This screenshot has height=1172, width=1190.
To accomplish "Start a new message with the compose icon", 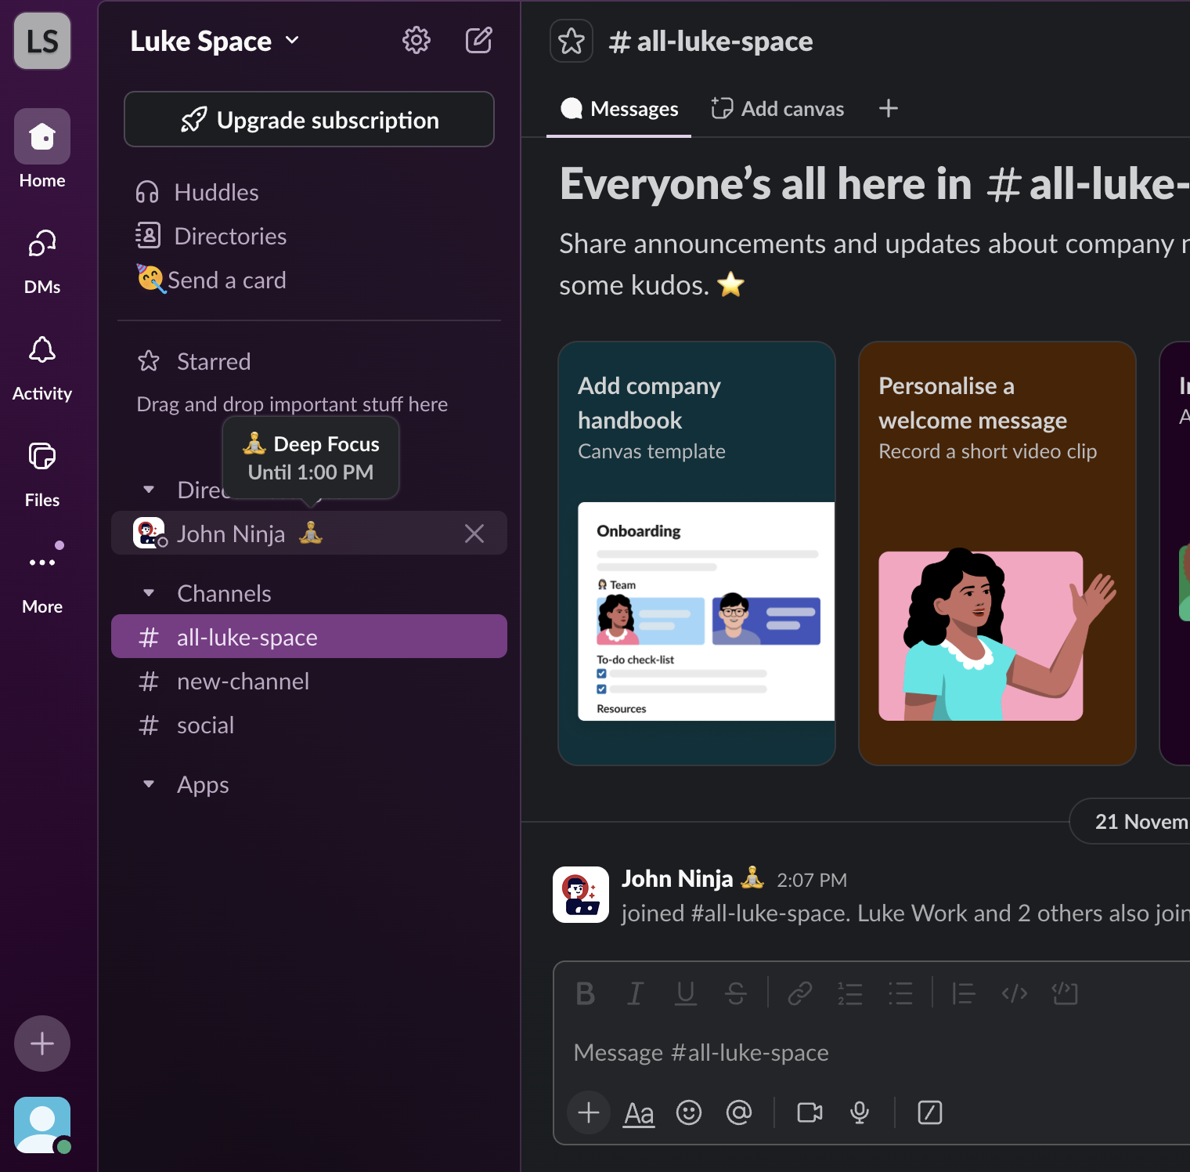I will coord(479,40).
